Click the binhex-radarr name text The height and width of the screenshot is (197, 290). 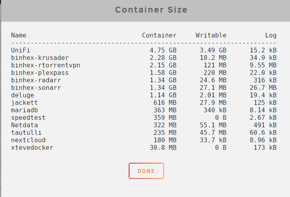36,80
